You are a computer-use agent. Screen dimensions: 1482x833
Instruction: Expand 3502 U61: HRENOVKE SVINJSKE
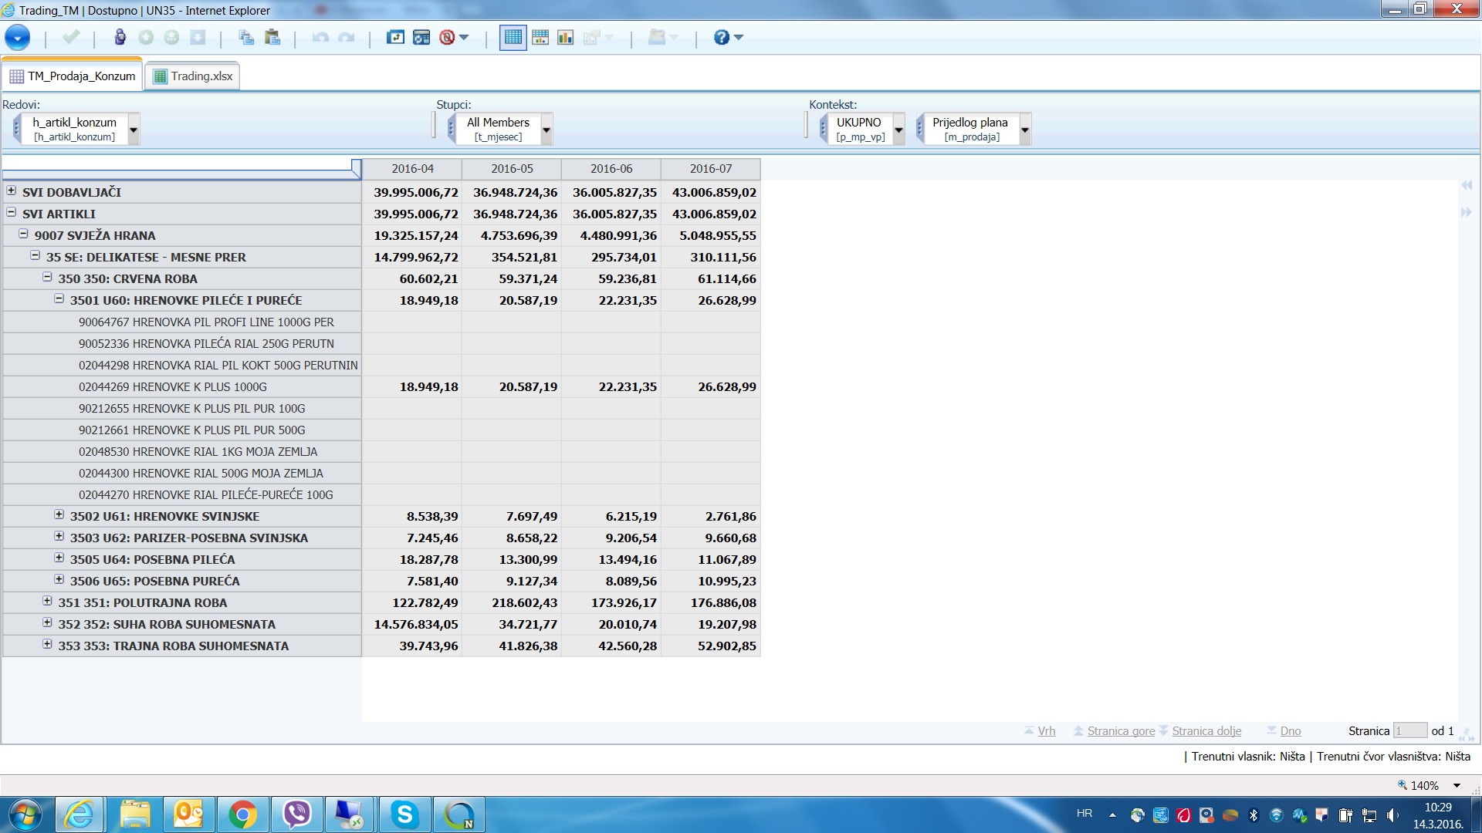[59, 514]
